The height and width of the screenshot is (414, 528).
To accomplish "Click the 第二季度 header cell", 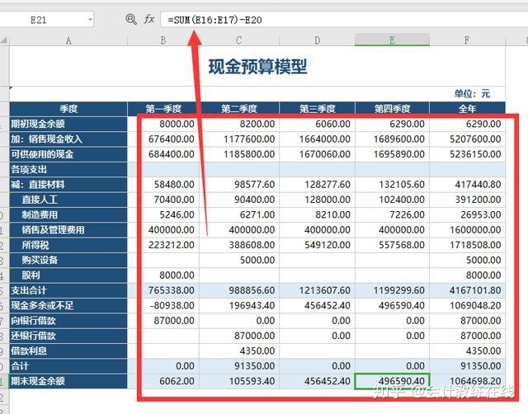I will pos(239,109).
